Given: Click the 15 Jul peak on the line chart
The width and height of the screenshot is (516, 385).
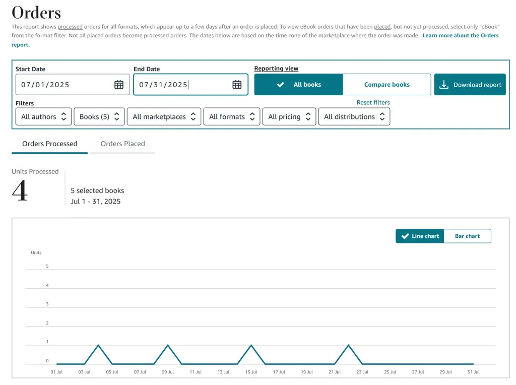Looking at the screenshot, I should coord(251,345).
